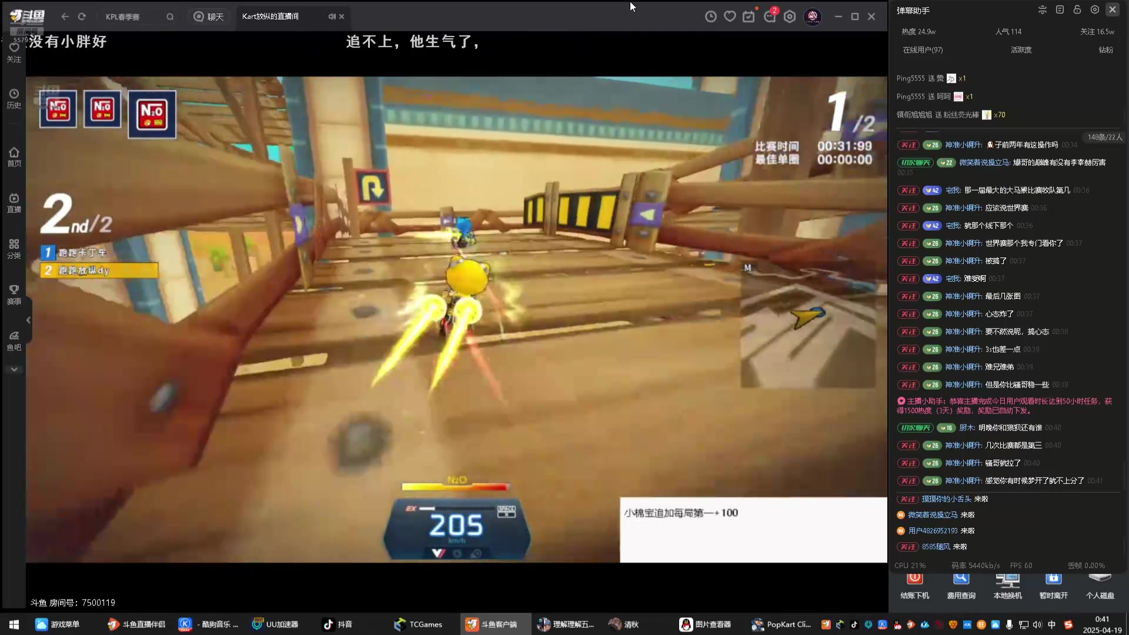Click the 关注 16.5w stat
1129x635 pixels.
(1097, 32)
